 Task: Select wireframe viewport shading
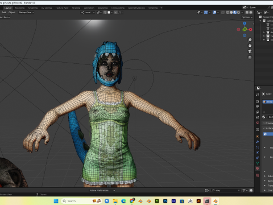227,13
